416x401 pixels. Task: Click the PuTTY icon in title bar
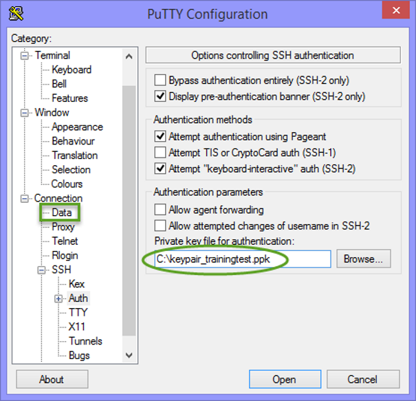pyautogui.click(x=16, y=14)
